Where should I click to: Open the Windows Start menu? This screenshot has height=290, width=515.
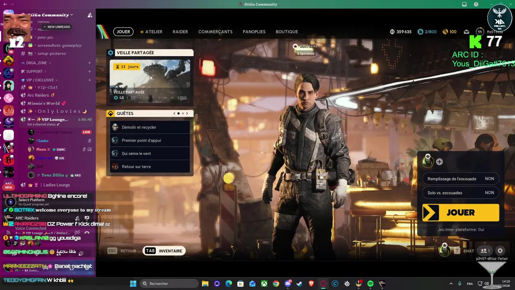[133, 284]
